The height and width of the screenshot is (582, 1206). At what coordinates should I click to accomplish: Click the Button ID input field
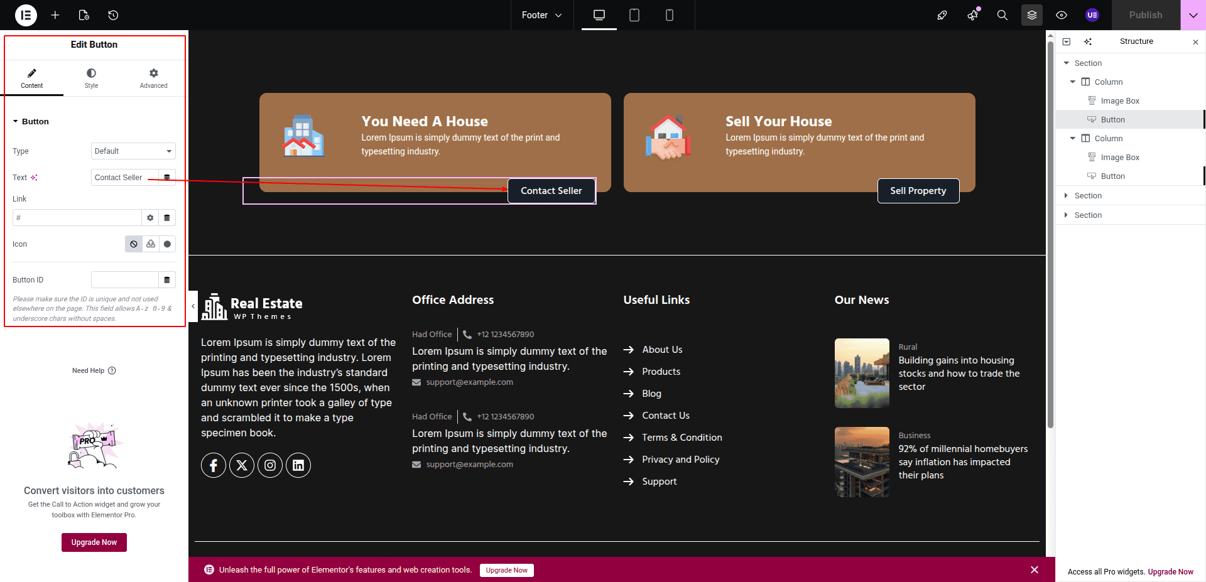124,280
